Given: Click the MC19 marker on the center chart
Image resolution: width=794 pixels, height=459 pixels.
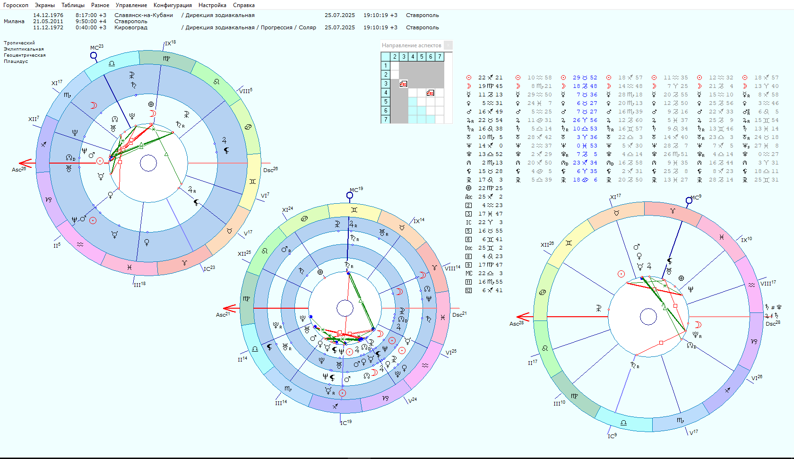Looking at the screenshot, I should coord(350,195).
